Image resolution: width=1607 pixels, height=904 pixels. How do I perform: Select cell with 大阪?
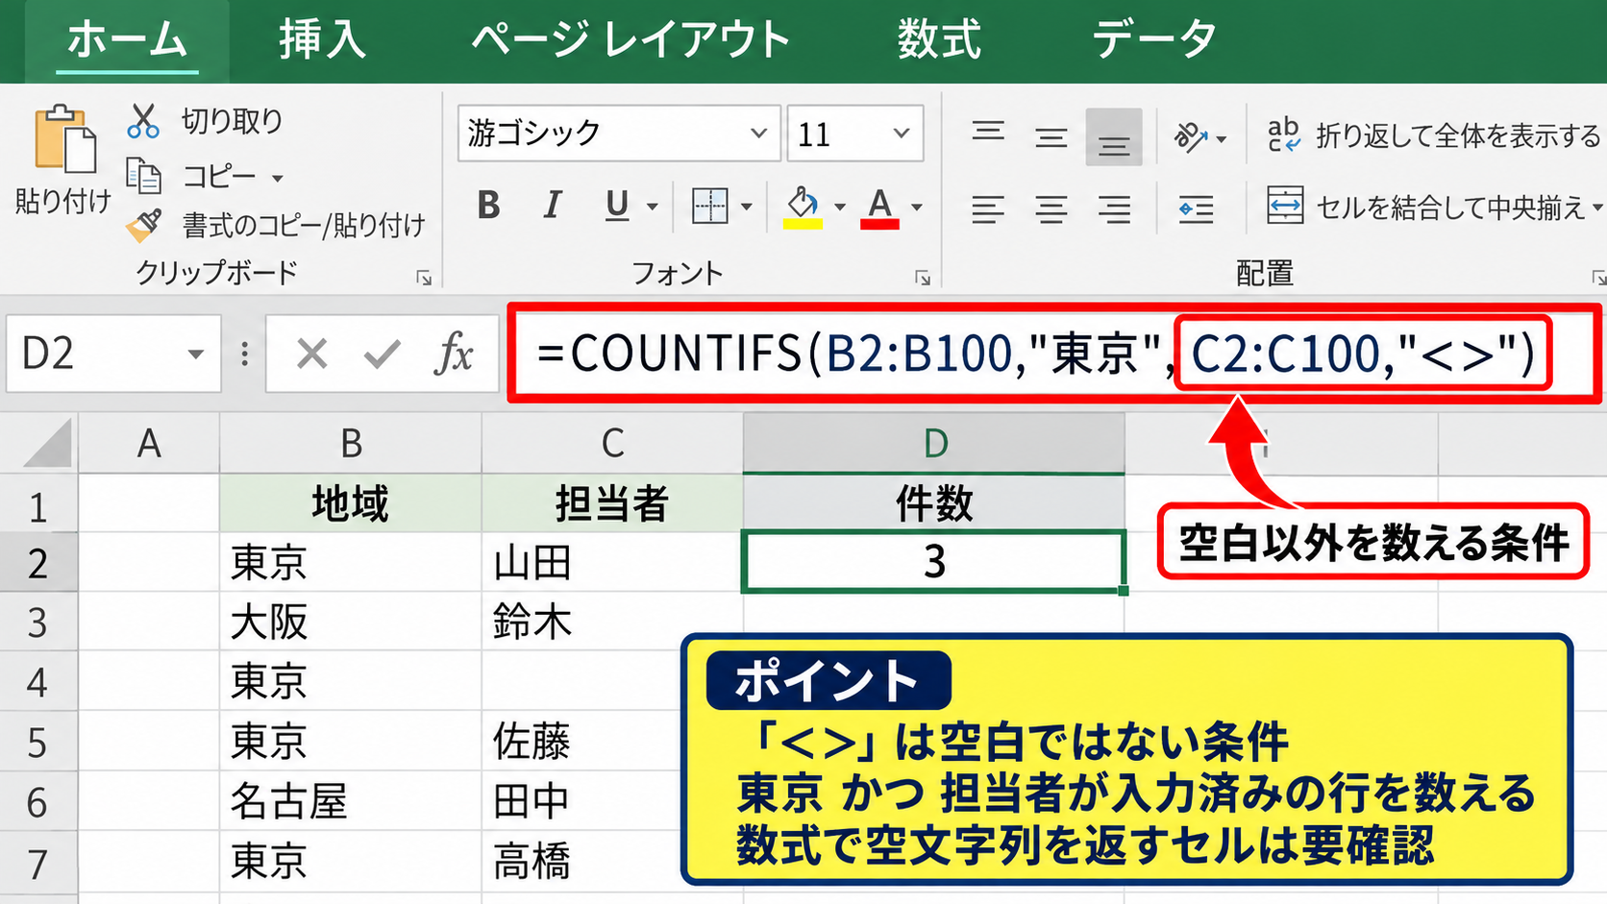(x=351, y=623)
